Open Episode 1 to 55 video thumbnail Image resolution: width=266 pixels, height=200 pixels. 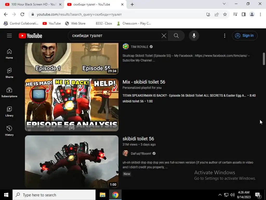(72, 59)
